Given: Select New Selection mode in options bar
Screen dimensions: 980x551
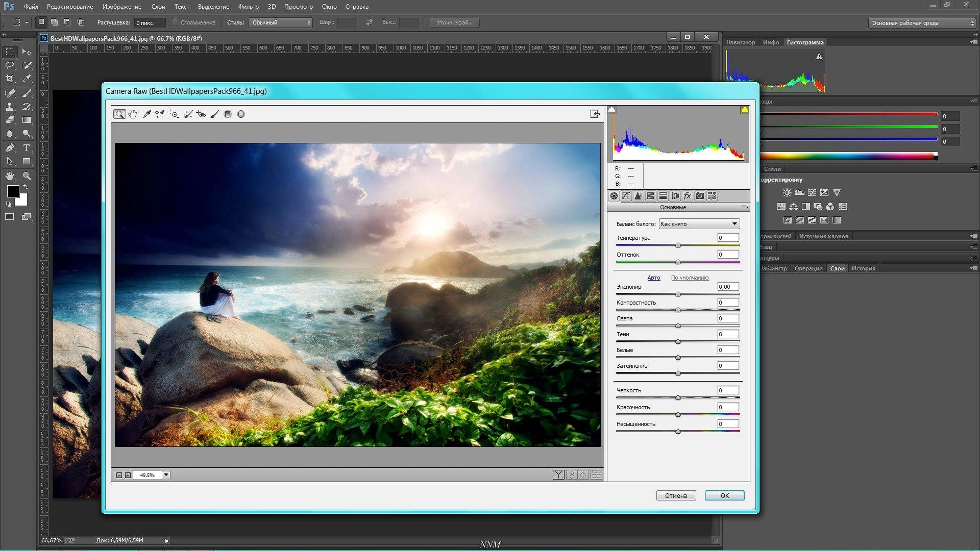Looking at the screenshot, I should [x=41, y=22].
